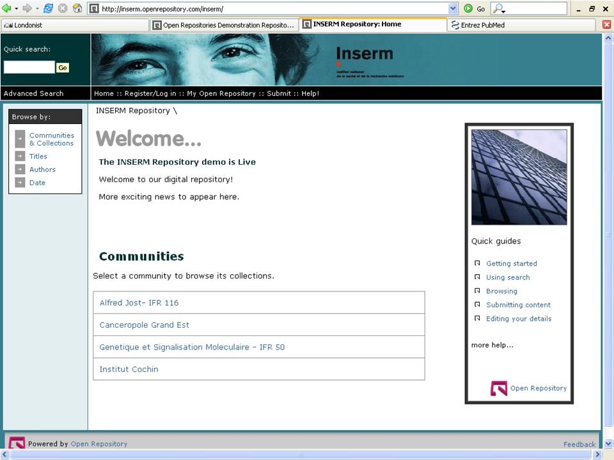Expand the address bar URL dropdown
Screen dimensions: 614x460
453,8
